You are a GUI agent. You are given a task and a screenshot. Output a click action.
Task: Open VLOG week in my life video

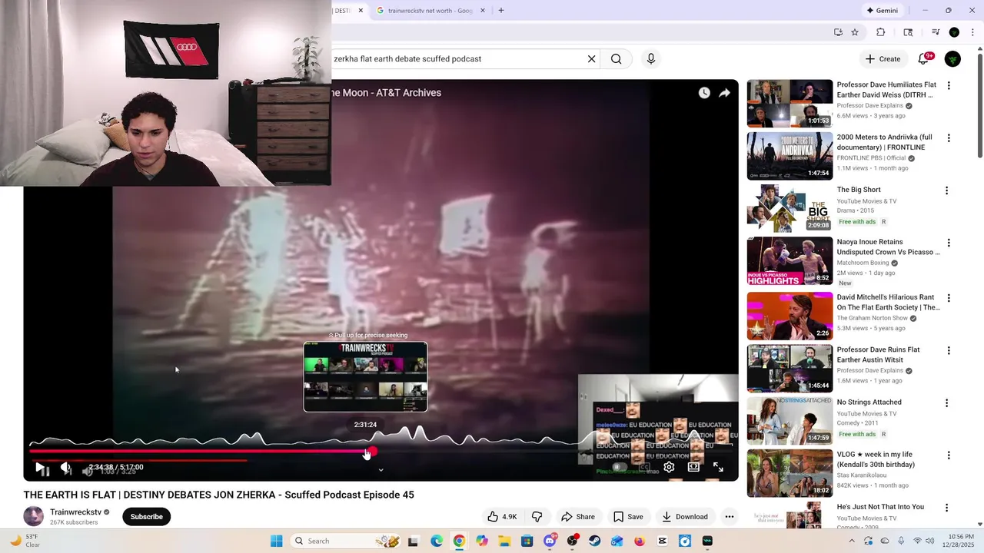click(876, 459)
